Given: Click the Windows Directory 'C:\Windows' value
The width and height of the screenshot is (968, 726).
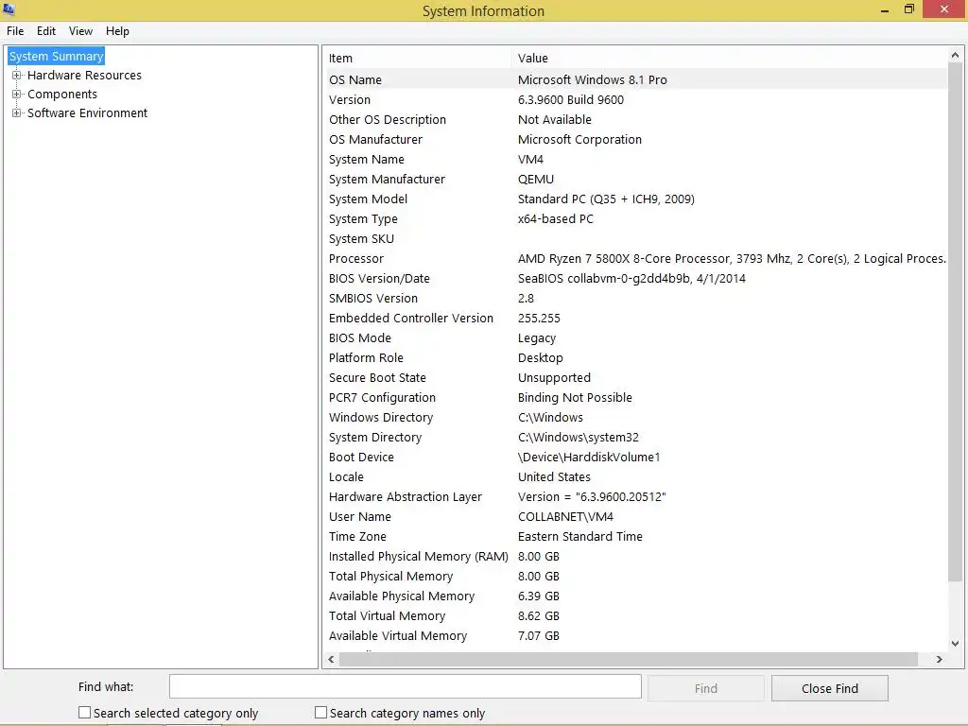Looking at the screenshot, I should pyautogui.click(x=550, y=417).
